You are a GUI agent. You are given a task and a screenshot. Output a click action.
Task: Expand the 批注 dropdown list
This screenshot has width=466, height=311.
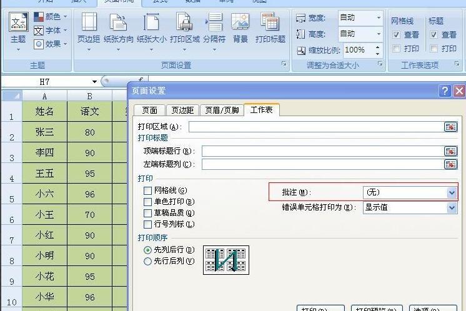coord(452,193)
